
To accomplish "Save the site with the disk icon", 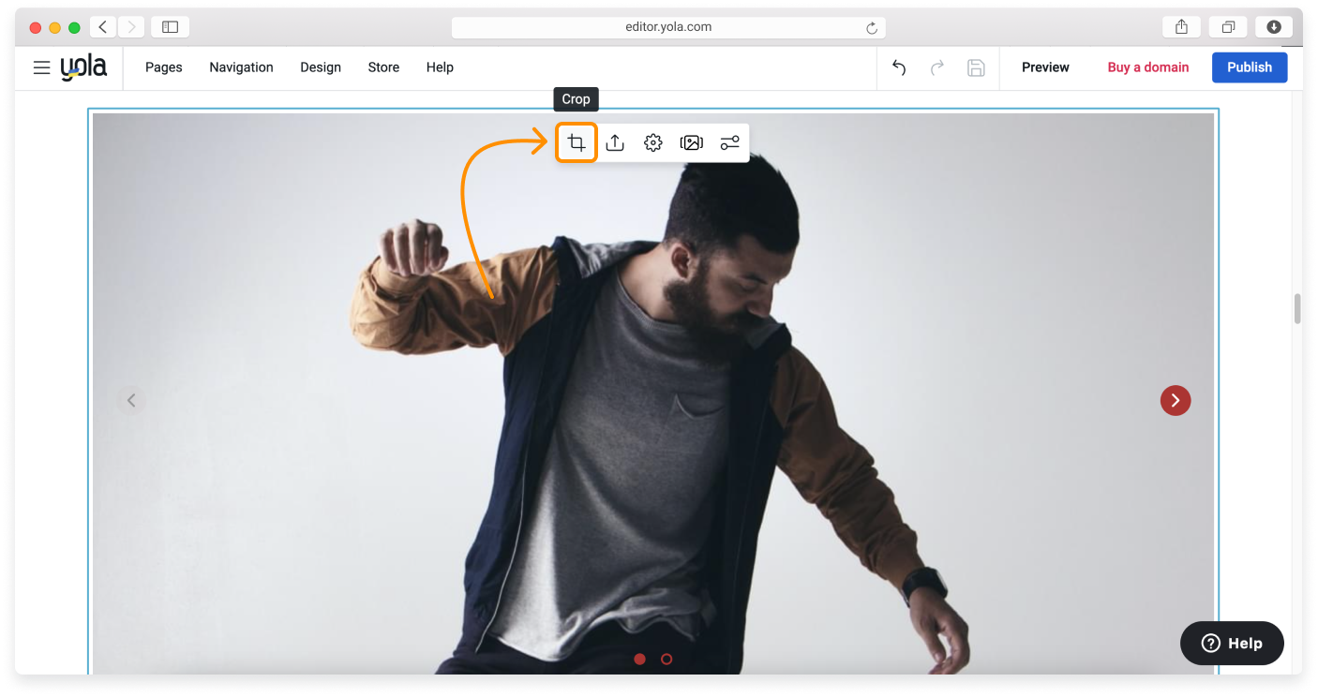I will tap(976, 67).
